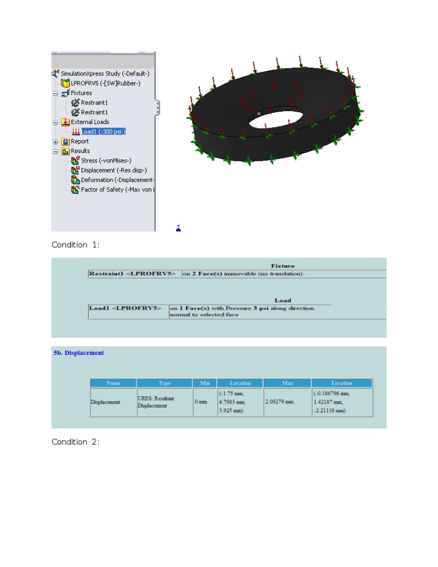Click the Name column header
This screenshot has width=438, height=567.
(113, 383)
